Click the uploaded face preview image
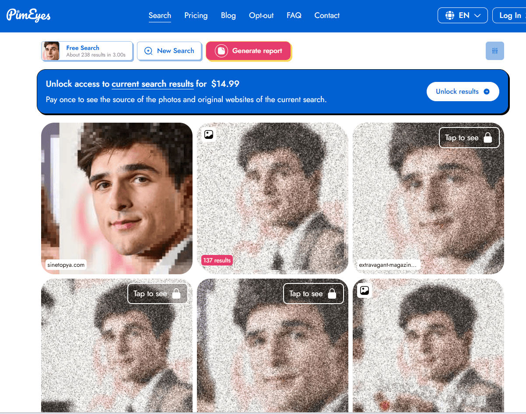526x414 pixels. click(x=52, y=50)
